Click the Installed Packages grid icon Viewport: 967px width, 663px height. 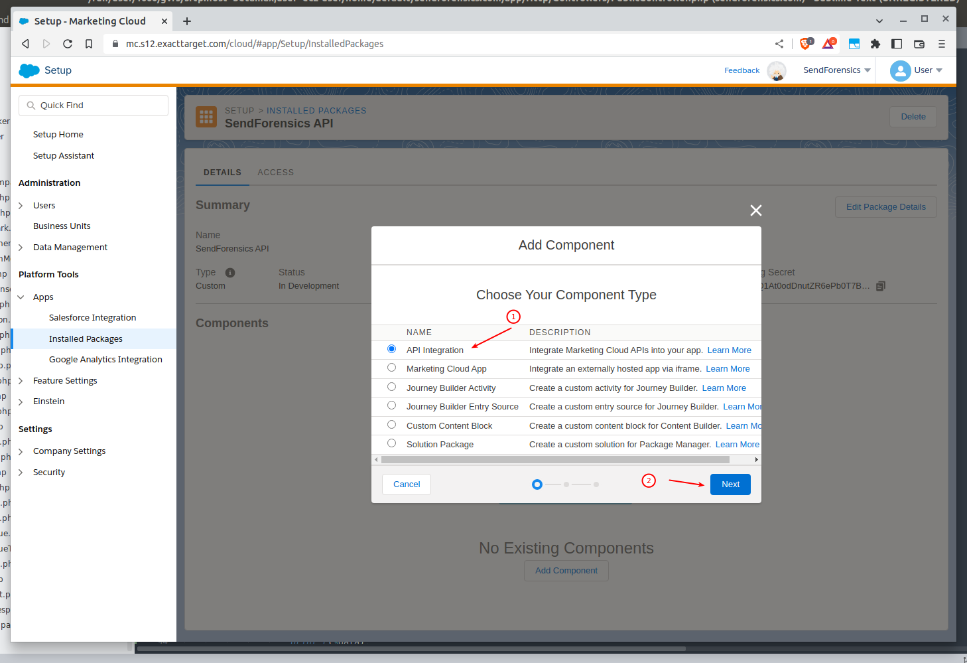point(206,117)
